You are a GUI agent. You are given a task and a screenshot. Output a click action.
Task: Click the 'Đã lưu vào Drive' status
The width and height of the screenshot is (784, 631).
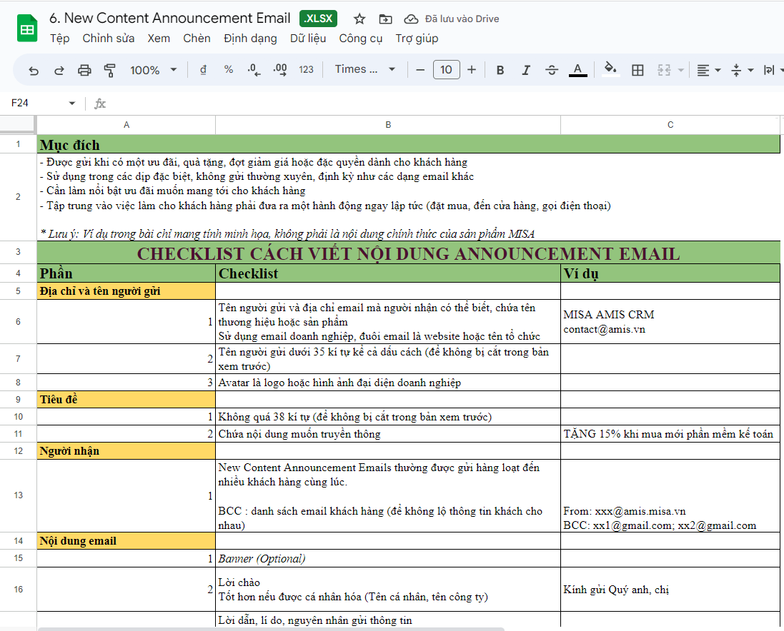(x=462, y=19)
